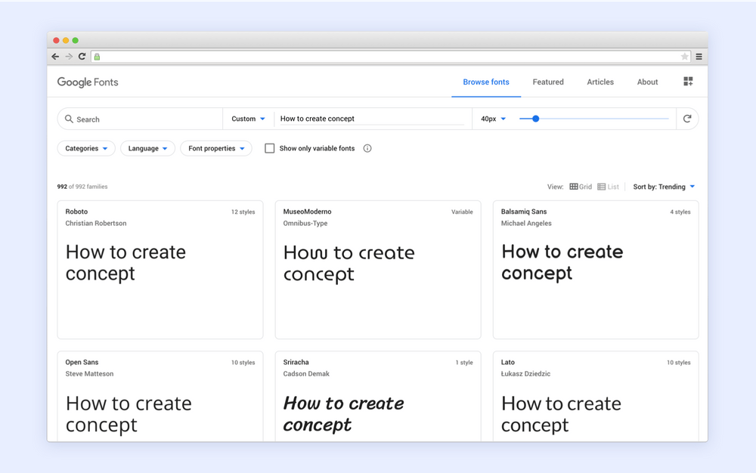Click MuseoModerno's Variable label
756x473 pixels.
pyautogui.click(x=462, y=212)
